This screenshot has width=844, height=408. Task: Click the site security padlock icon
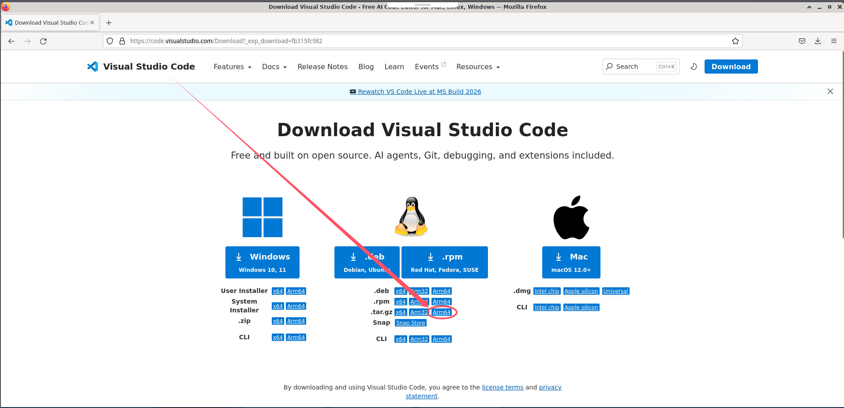(122, 41)
